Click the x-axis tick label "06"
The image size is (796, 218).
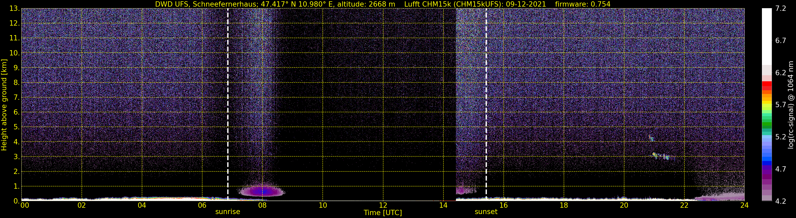[x=202, y=205]
